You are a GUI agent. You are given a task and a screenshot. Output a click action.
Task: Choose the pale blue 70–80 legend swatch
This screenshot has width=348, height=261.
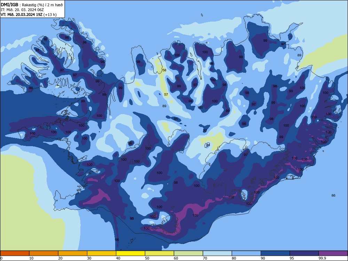[217, 253]
